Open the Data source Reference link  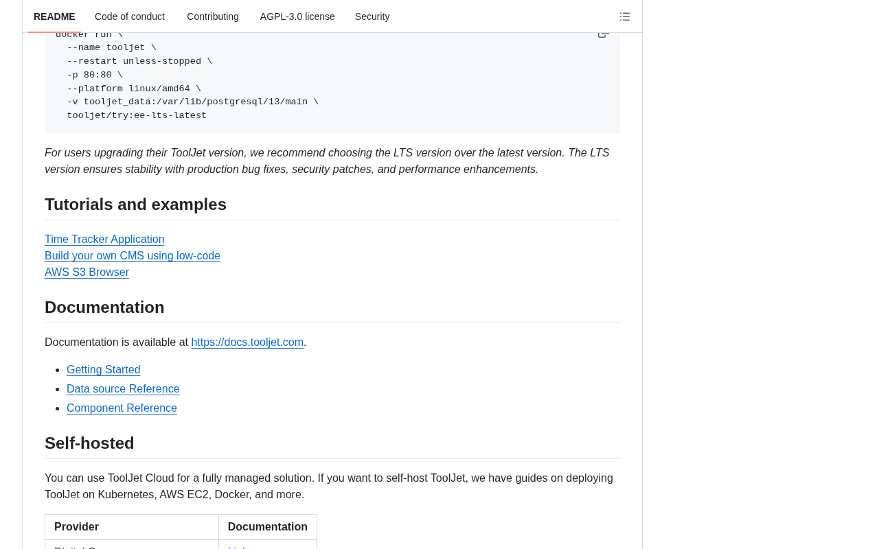click(x=123, y=389)
